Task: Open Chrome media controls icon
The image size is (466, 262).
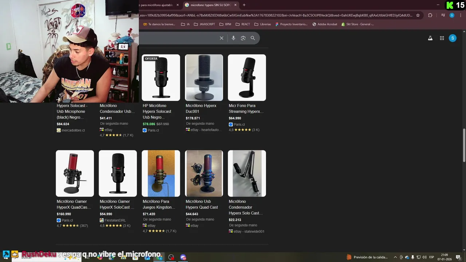Action: point(443,15)
